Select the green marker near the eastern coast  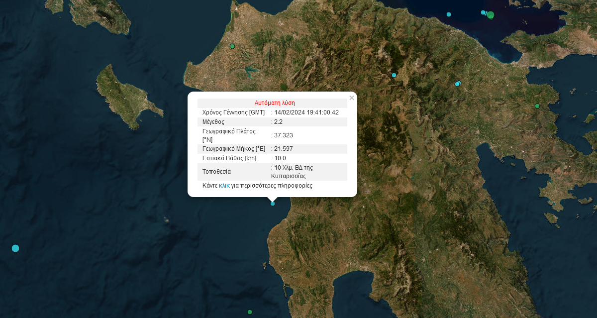click(537, 106)
